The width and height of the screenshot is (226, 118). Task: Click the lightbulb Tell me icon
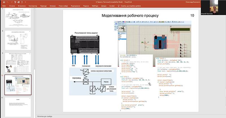click(119, 6)
